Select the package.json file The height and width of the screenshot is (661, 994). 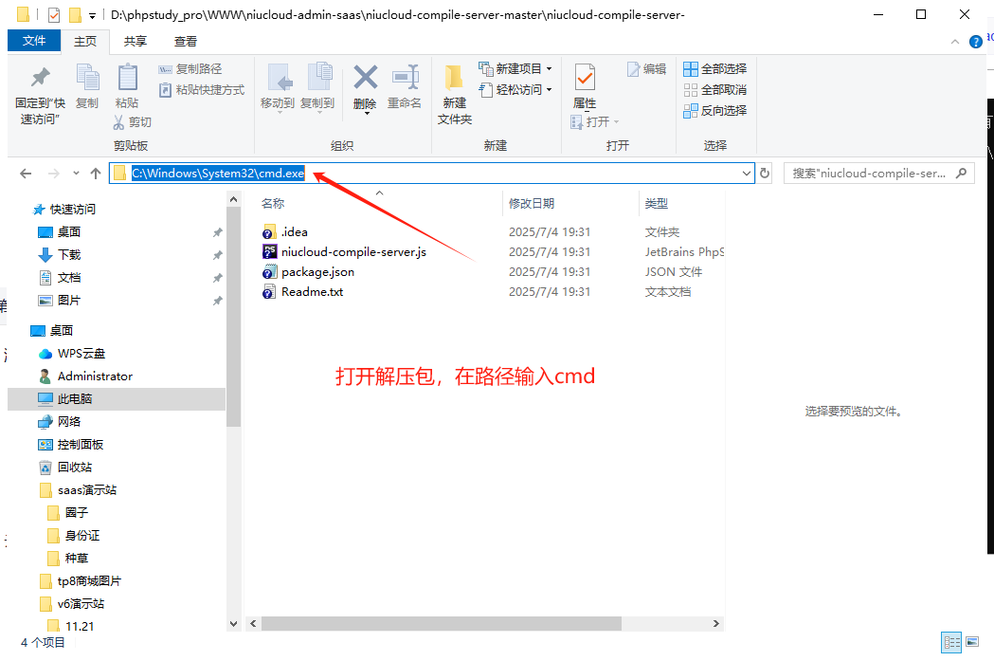(x=317, y=272)
